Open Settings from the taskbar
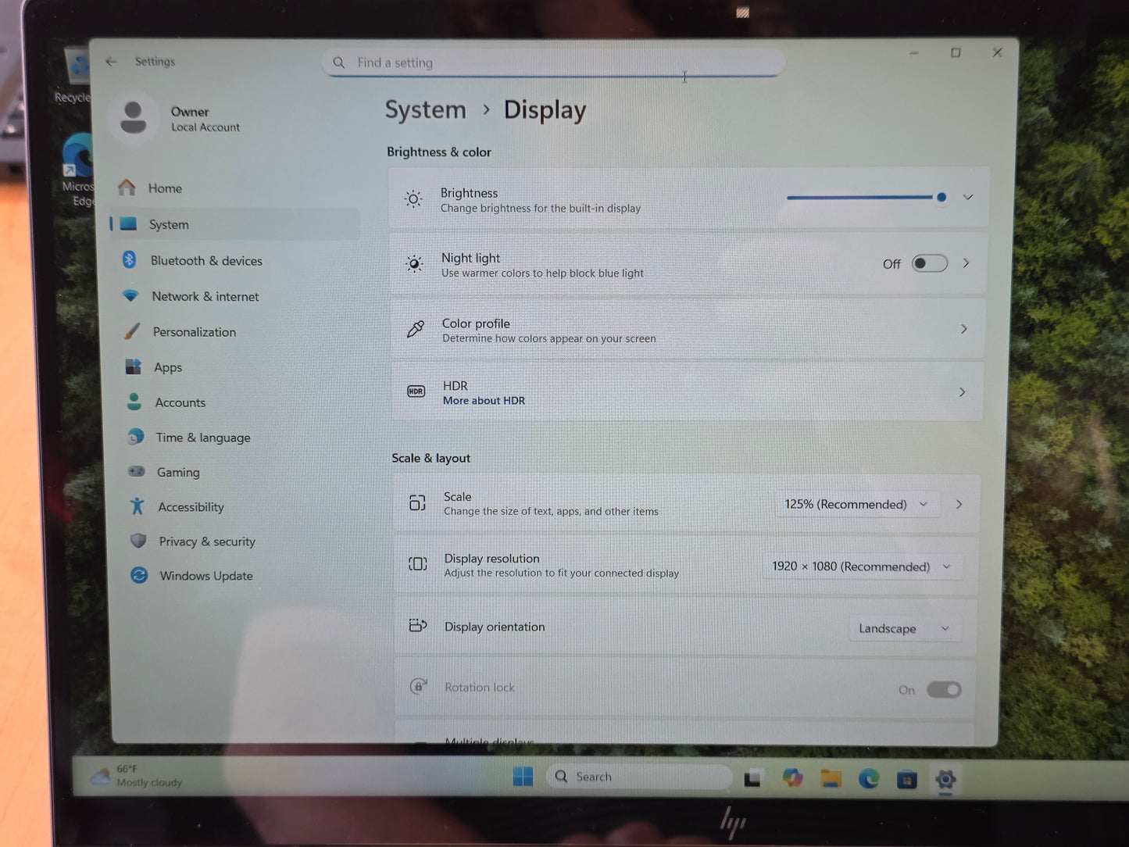This screenshot has height=847, width=1129. pyautogui.click(x=945, y=778)
